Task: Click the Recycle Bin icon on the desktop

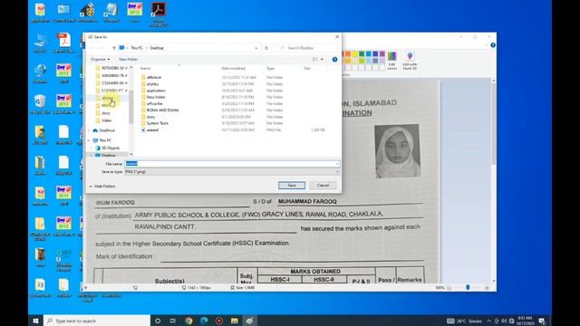Action: (x=40, y=104)
